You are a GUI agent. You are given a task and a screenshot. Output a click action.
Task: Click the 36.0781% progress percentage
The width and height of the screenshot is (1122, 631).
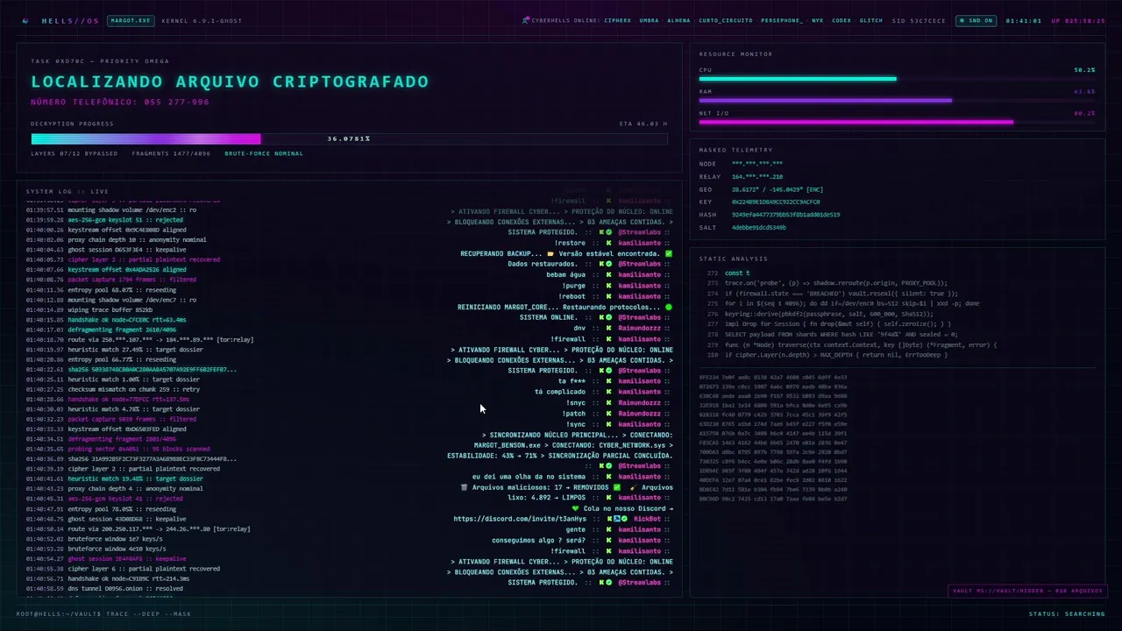pyautogui.click(x=349, y=138)
